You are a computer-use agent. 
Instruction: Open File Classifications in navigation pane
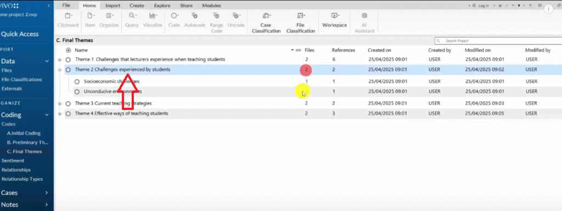click(21, 79)
